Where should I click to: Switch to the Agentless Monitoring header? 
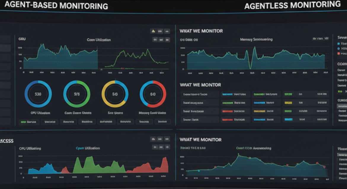tap(292, 5)
